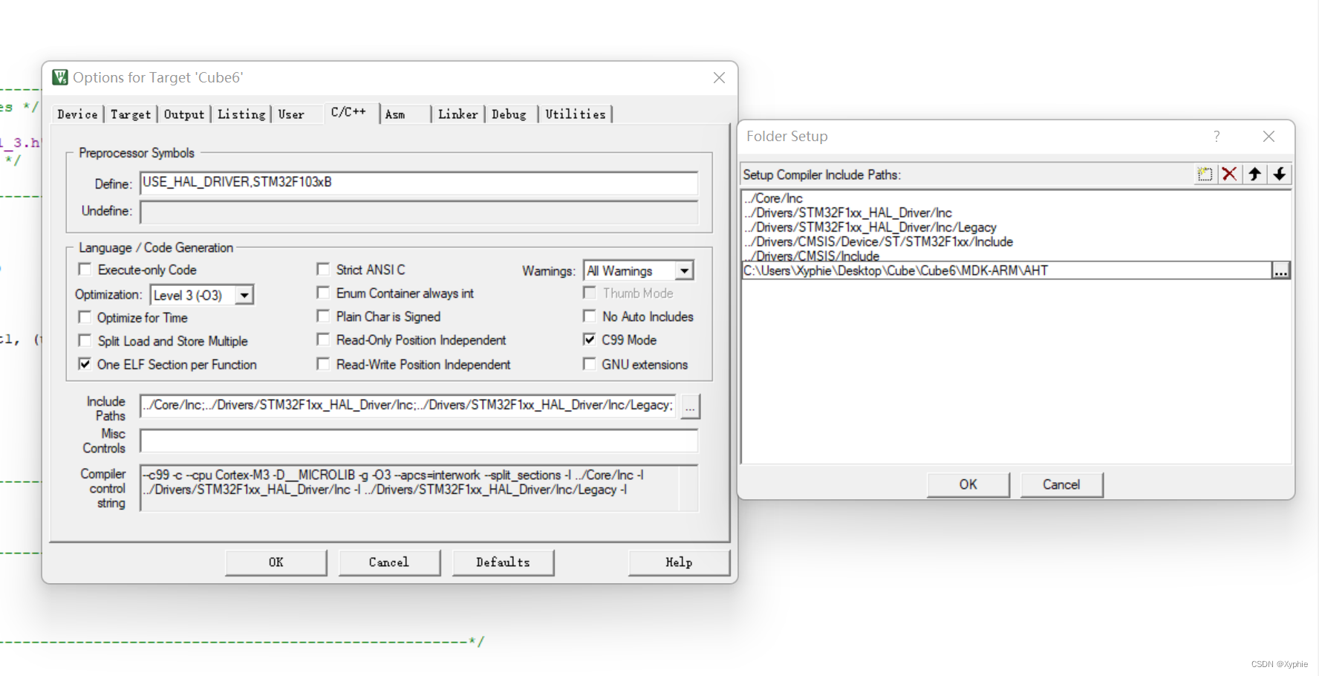Move selected include path down
The image size is (1319, 676).
(1280, 175)
